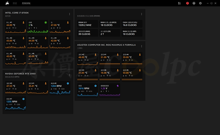Maximize the iCUE window
Image resolution: width=220 pixels, height=135 pixels.
[211, 3]
